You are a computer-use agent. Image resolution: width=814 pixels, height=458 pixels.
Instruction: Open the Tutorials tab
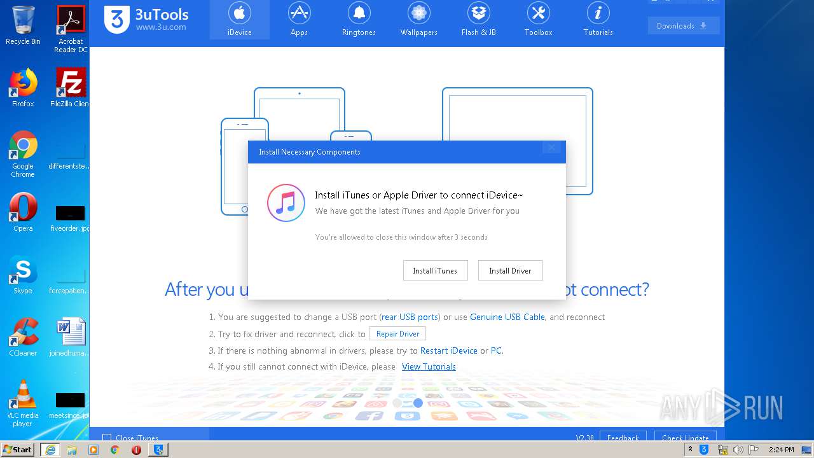coord(598,20)
